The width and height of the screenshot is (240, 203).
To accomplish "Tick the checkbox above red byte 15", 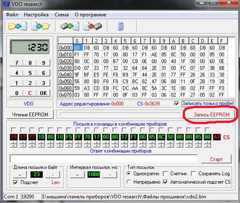I will [13, 130].
